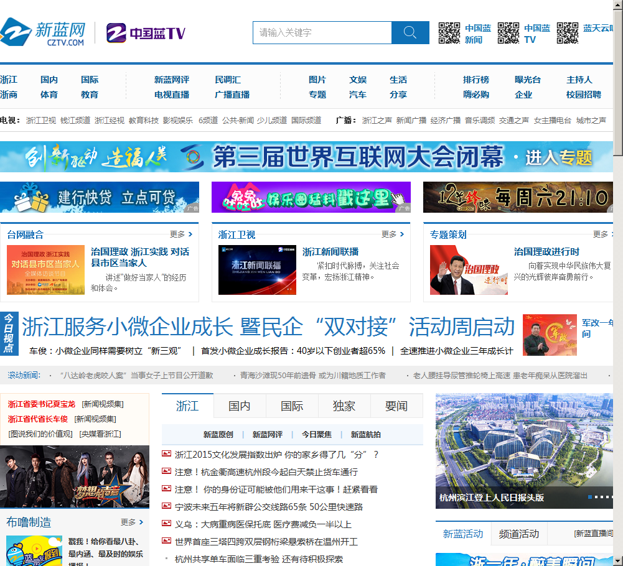Click the news icon beside 宁波未来五年 headline

pos(166,506)
